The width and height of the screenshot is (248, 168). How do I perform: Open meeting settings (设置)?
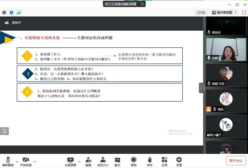click(x=179, y=160)
